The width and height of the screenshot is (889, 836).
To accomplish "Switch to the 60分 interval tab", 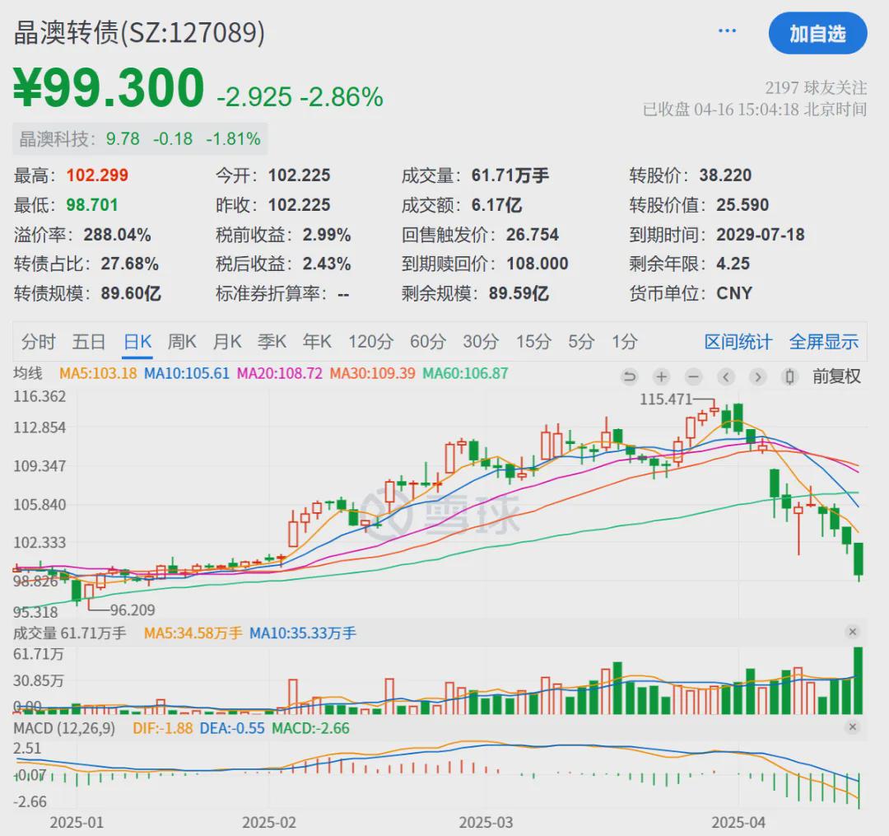I will 428,342.
